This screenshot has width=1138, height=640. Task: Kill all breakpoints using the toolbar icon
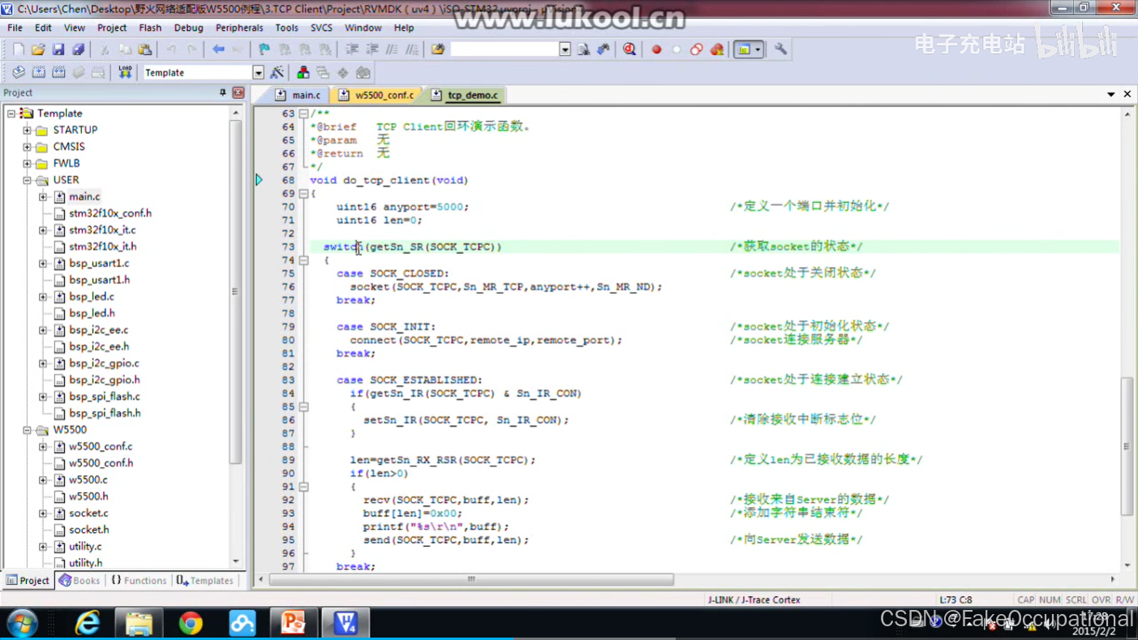[x=716, y=49]
